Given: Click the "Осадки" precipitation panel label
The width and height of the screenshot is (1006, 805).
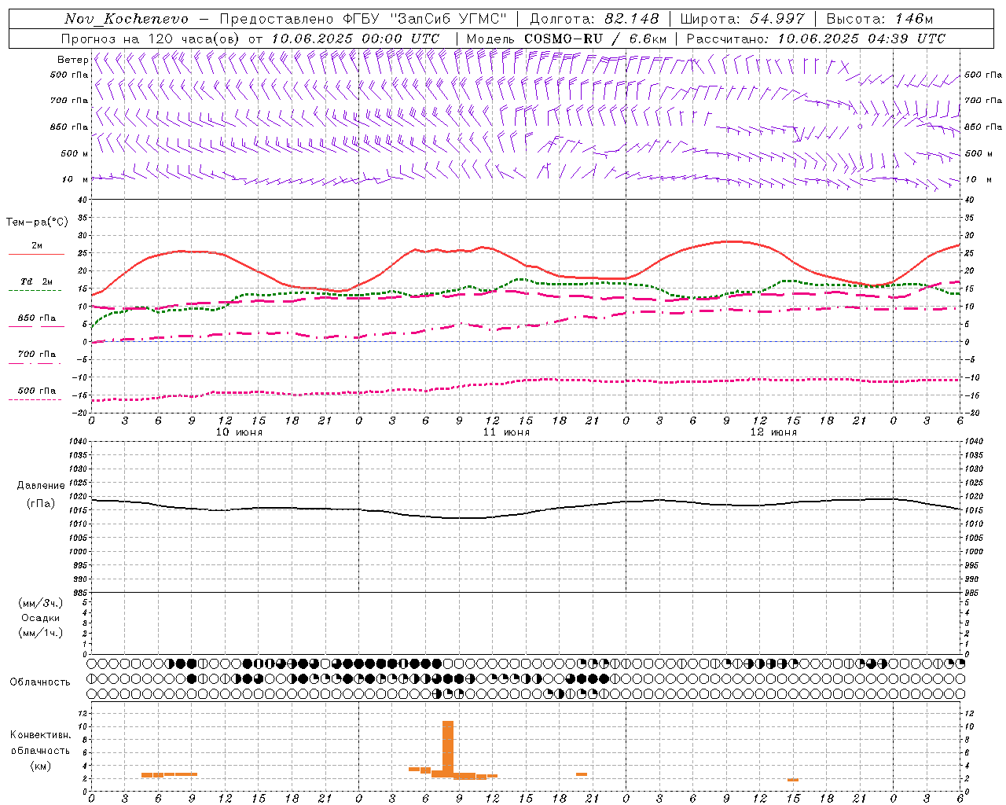Looking at the screenshot, I should coord(40,618).
